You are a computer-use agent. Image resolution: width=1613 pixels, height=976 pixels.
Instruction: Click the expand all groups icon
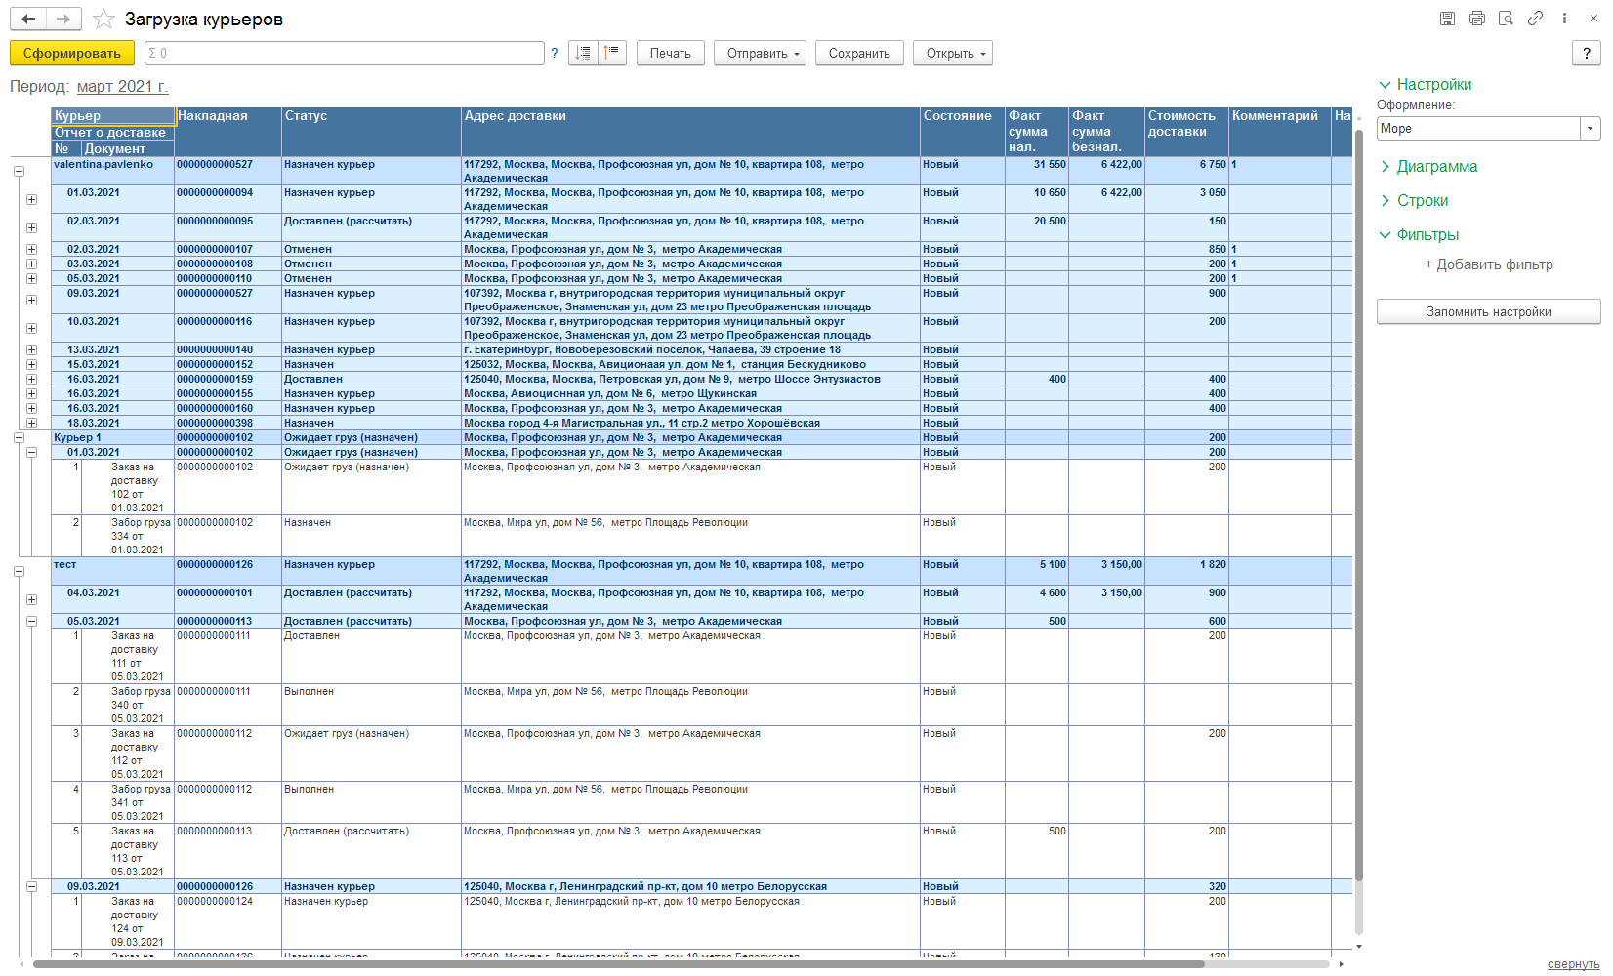pyautogui.click(x=583, y=53)
